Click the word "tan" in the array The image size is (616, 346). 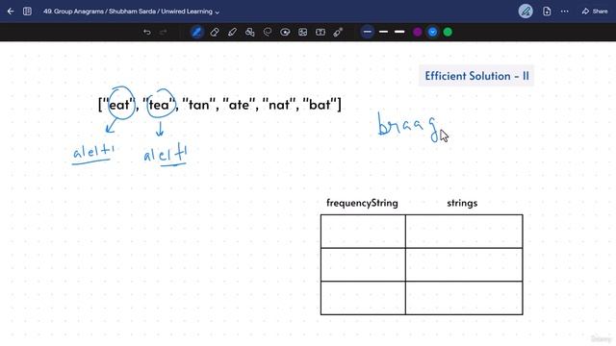199,105
